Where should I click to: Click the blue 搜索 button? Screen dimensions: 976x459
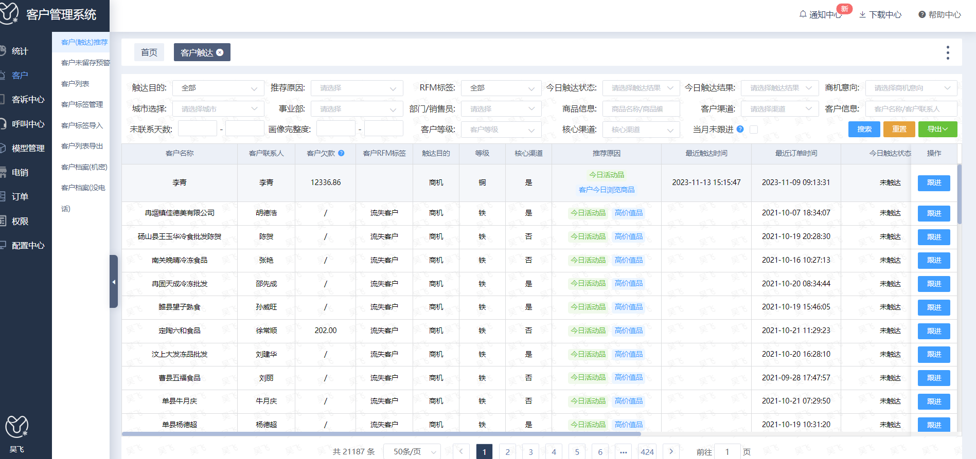(x=864, y=129)
